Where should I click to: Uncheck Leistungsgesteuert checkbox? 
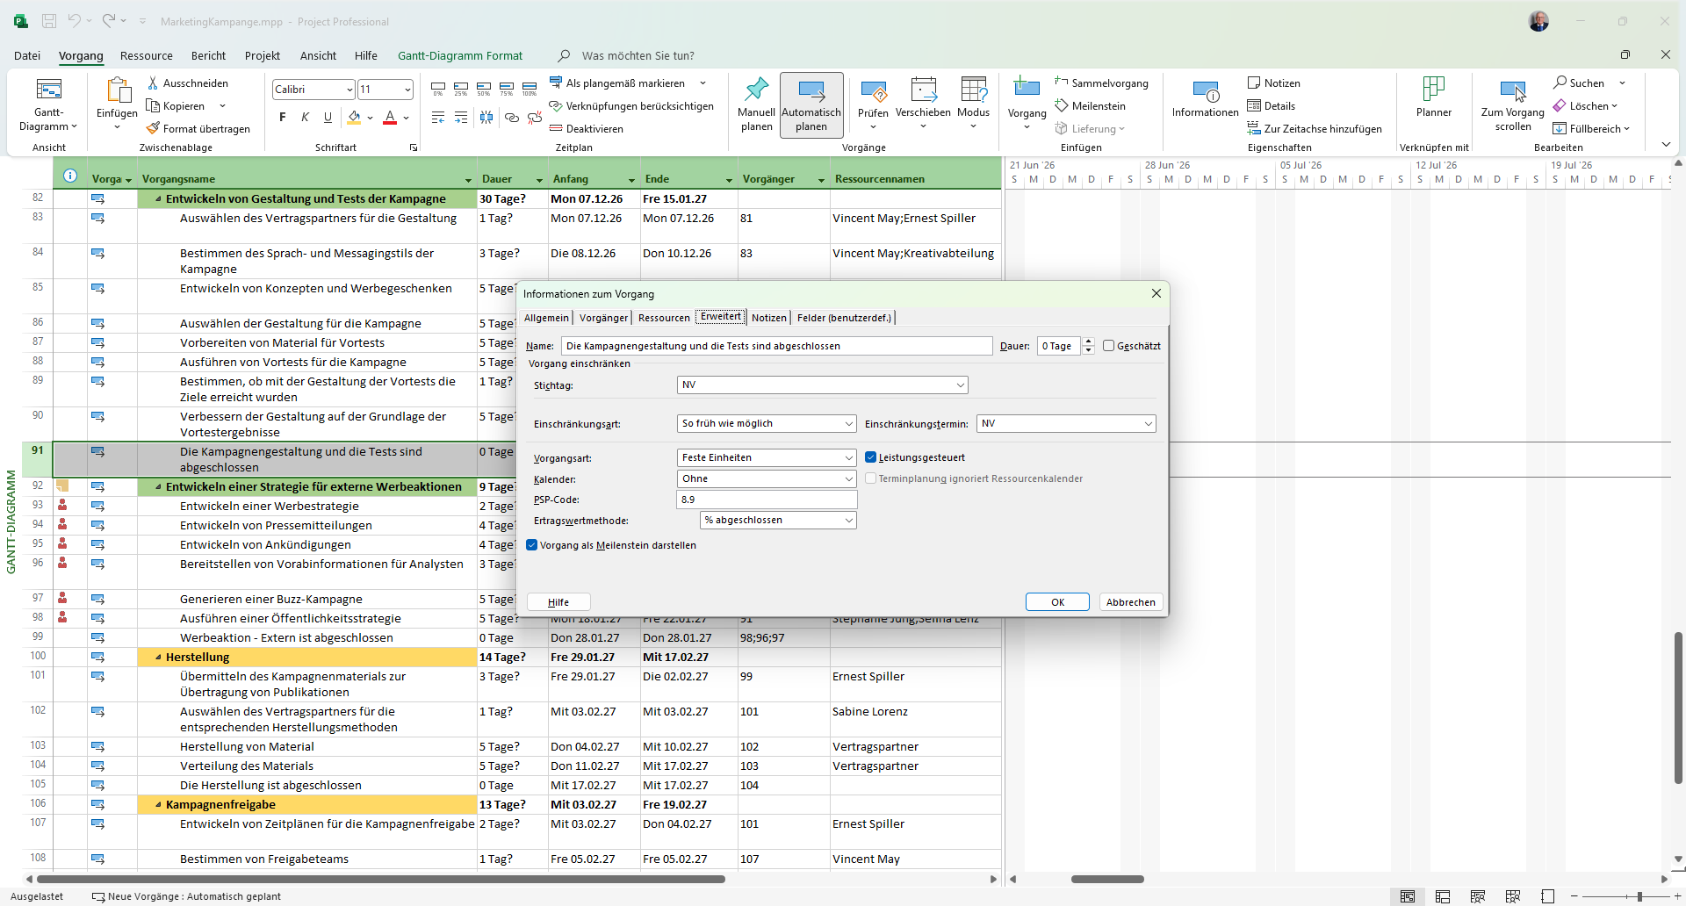871,457
